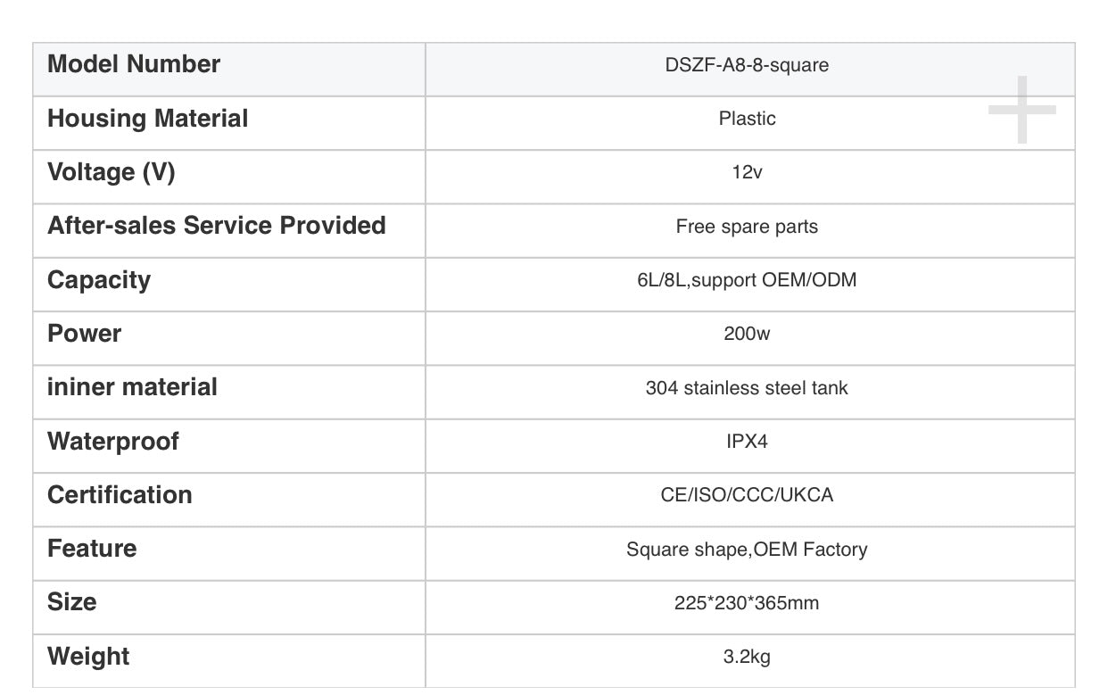The width and height of the screenshot is (1108, 695).
Task: Select the DSZF-A8-8-square model value
Action: [747, 65]
